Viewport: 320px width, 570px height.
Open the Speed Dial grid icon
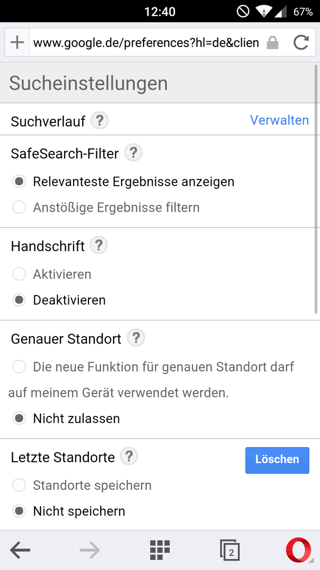160,550
